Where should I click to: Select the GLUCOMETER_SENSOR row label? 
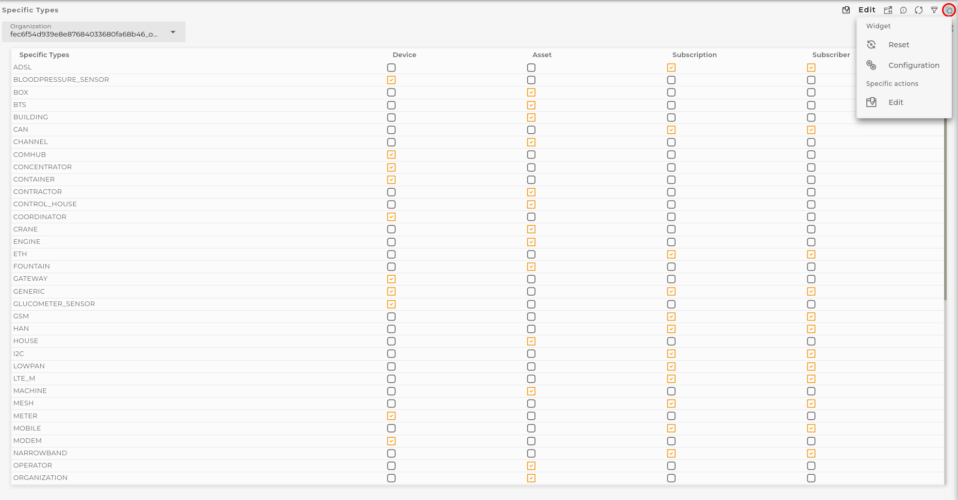54,304
